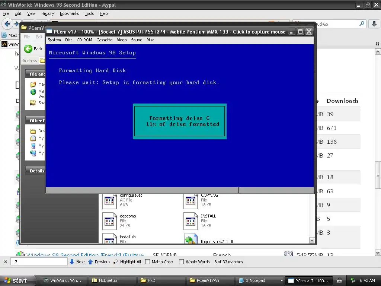Click the Back button in Explorer window
381x286 pixels.
[x=33, y=49]
